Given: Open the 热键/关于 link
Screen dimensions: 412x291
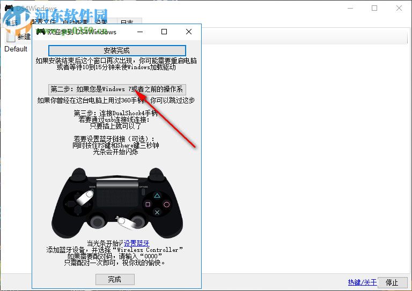Looking at the screenshot, I should [x=362, y=282].
